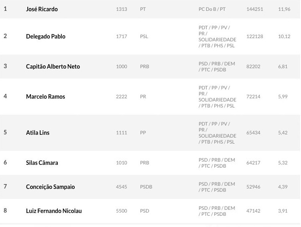The image size is (301, 227).
Task: Click candidate name José Ricardo
Action: [x=42, y=9]
